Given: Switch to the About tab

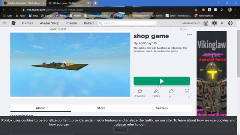Looking at the screenshot, I should (x=40, y=108).
